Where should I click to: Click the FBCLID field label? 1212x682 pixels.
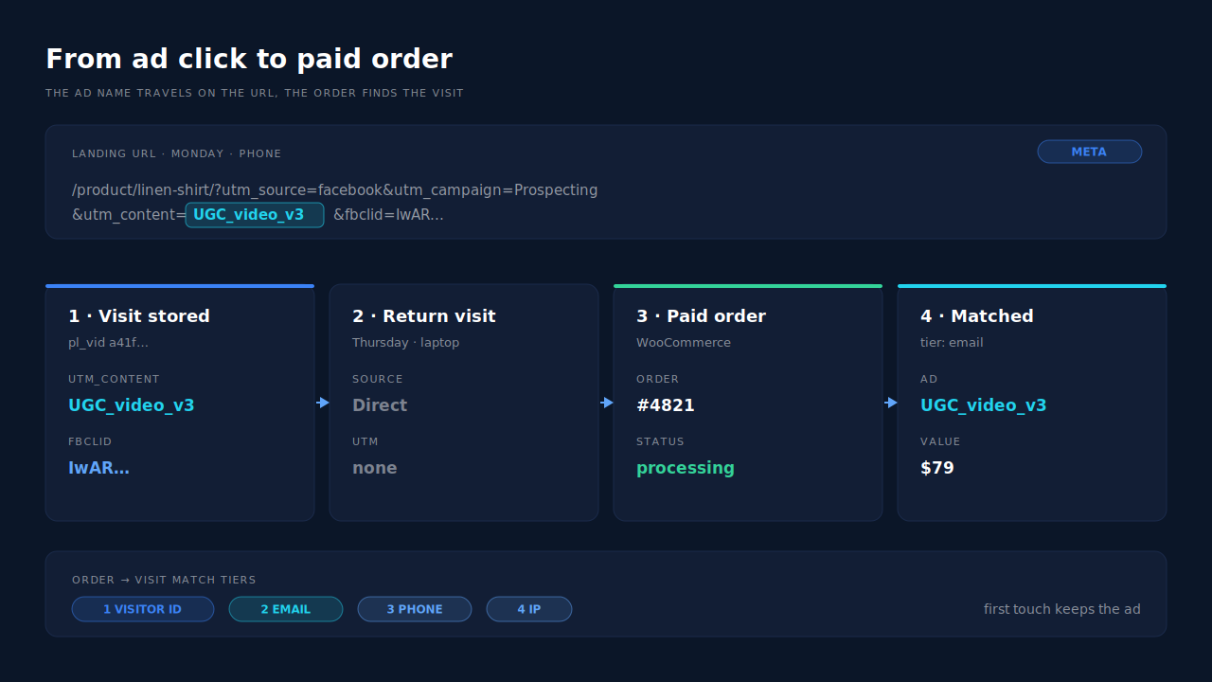90,441
